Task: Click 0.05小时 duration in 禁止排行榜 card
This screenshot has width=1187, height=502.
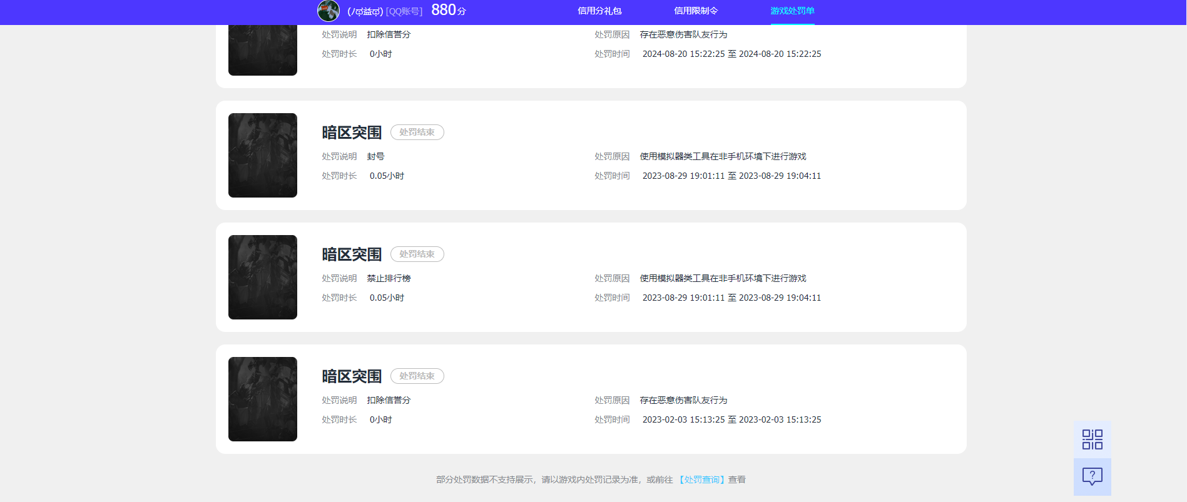Action: tap(387, 298)
